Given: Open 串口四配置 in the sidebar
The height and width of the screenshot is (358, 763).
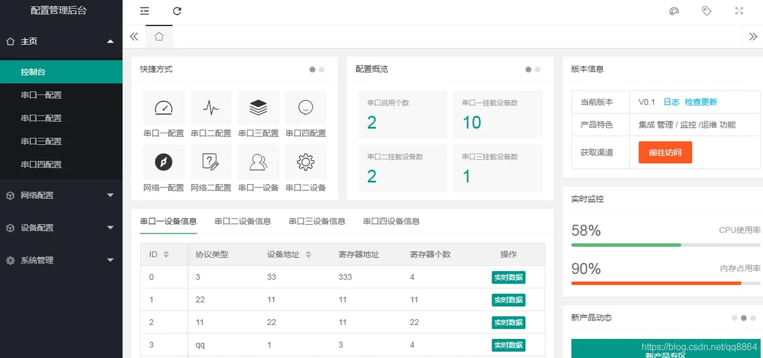Looking at the screenshot, I should 61,164.
